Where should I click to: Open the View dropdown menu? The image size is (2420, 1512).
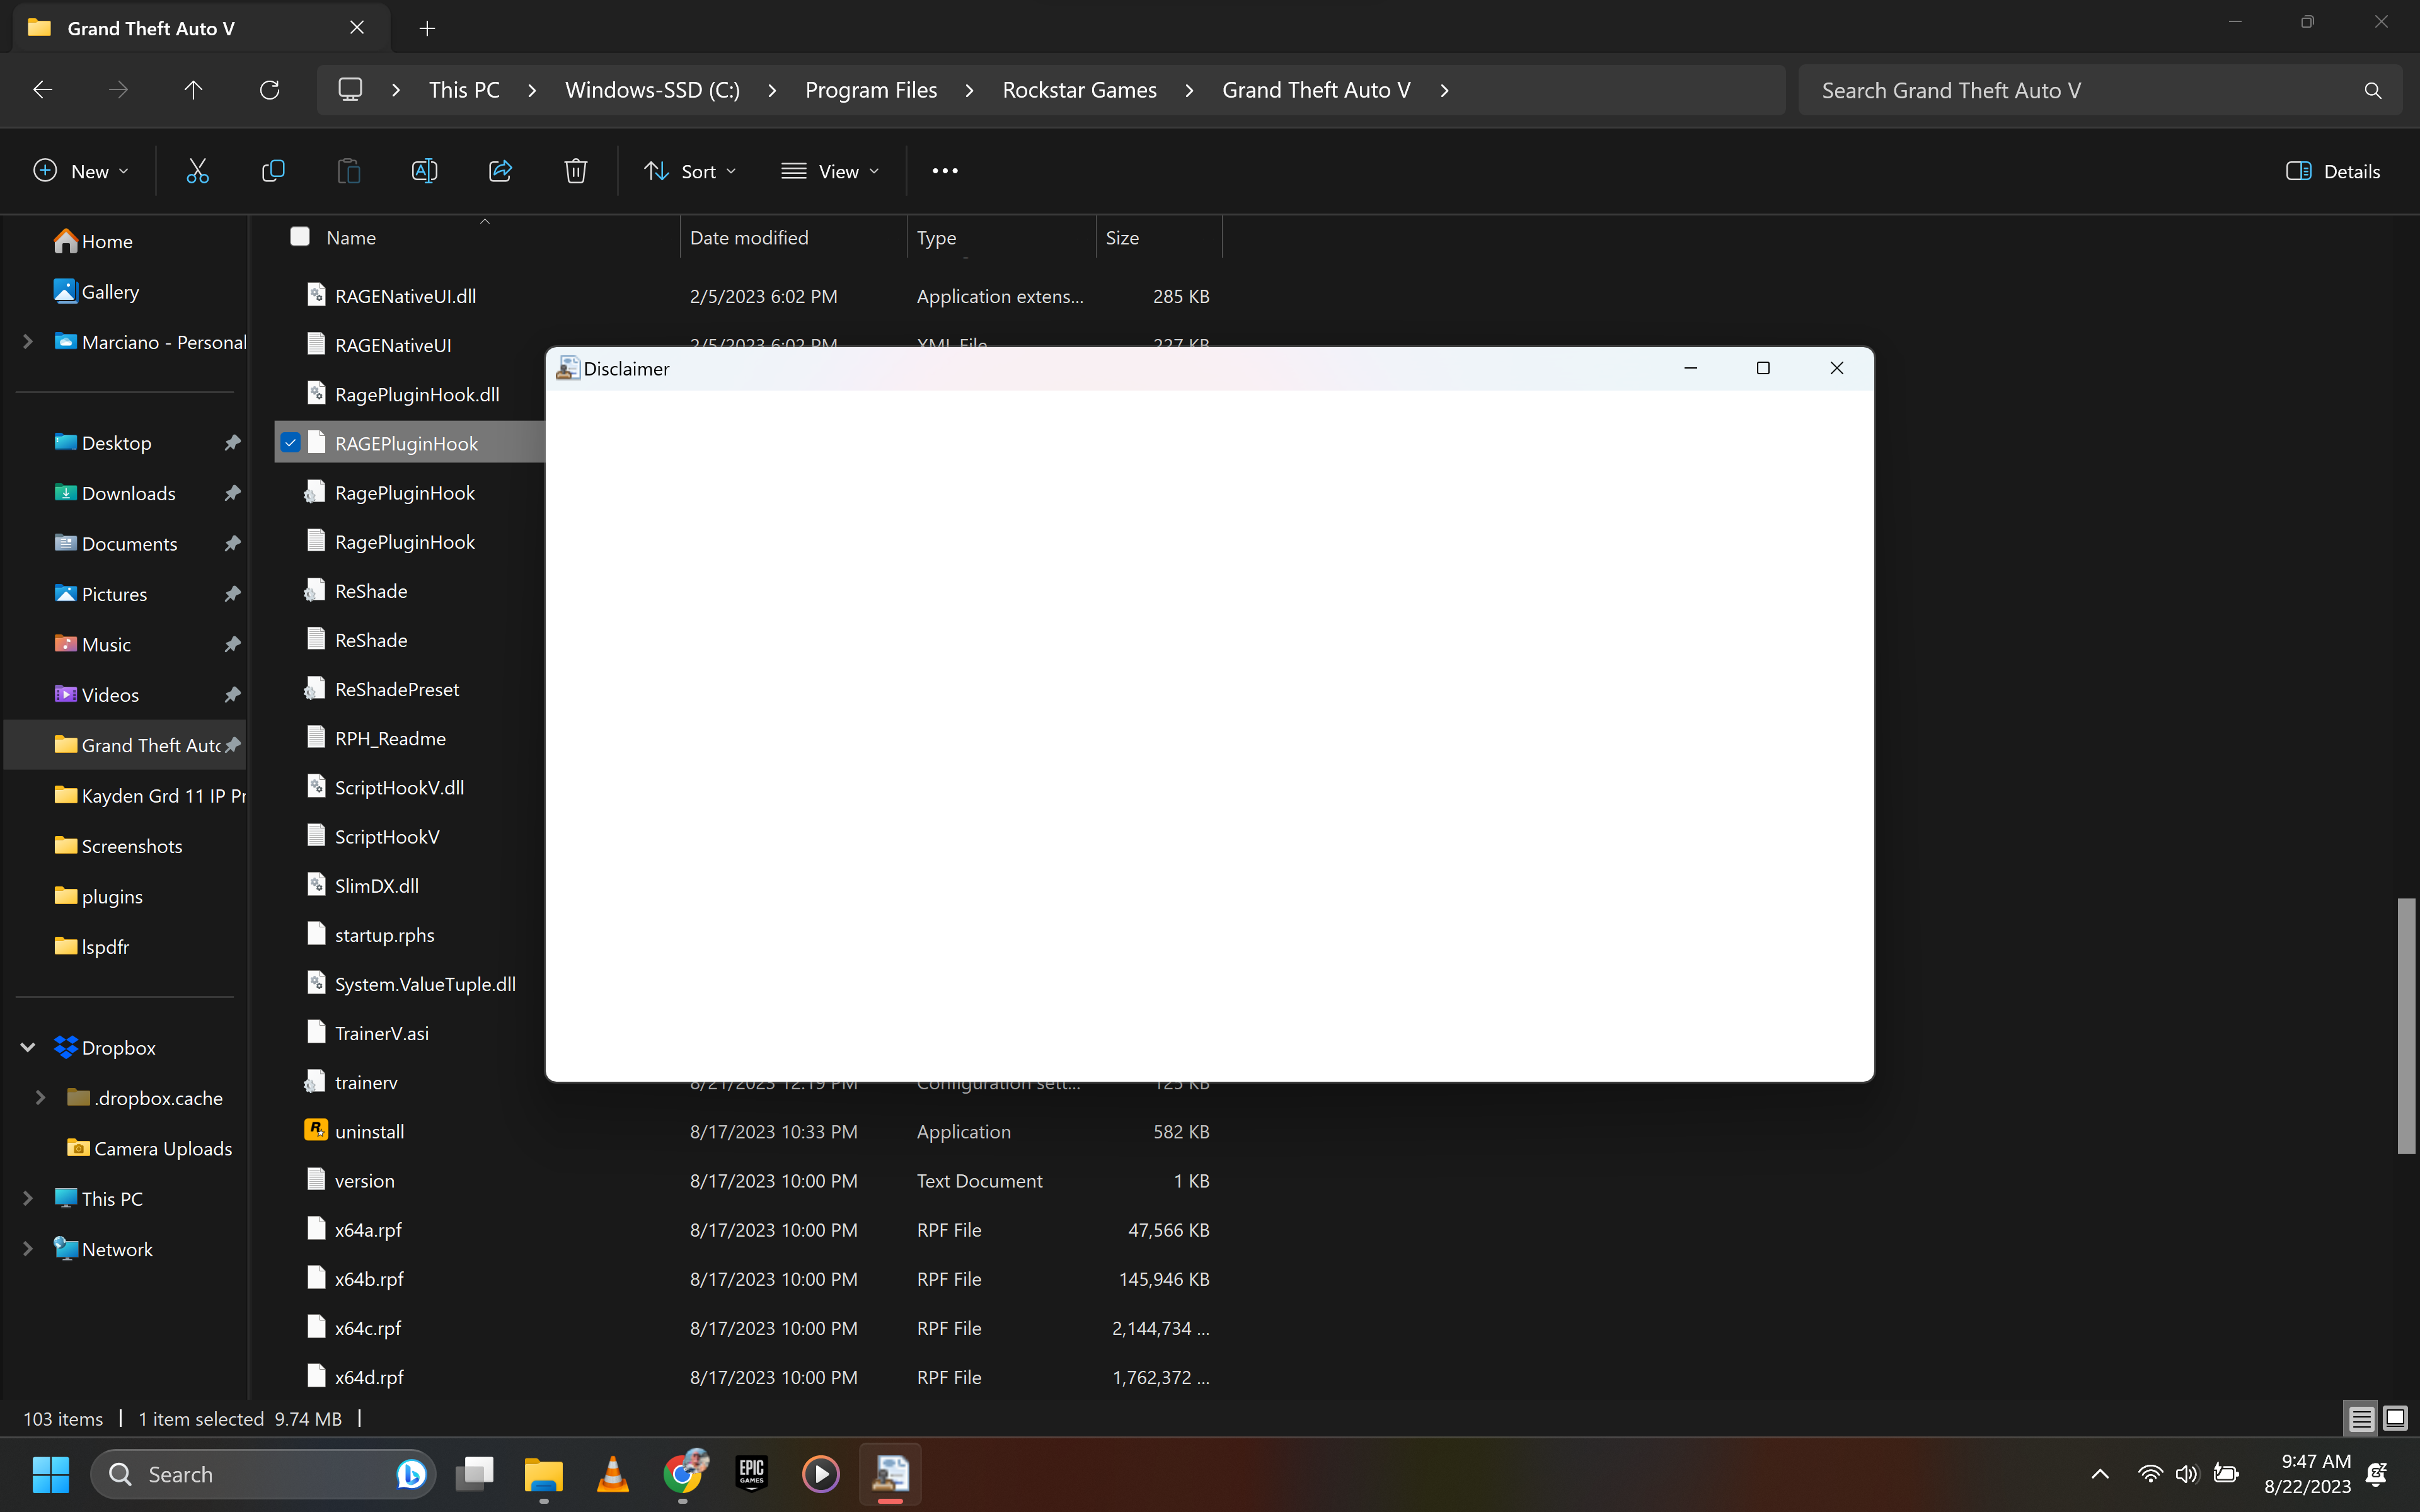[830, 171]
